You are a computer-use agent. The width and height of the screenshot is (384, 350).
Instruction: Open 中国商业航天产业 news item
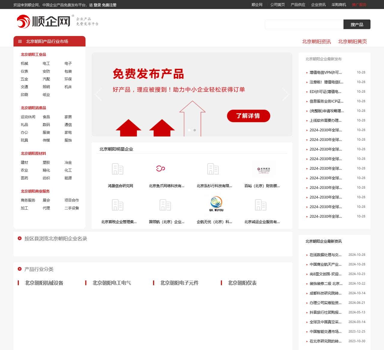[x=325, y=265]
